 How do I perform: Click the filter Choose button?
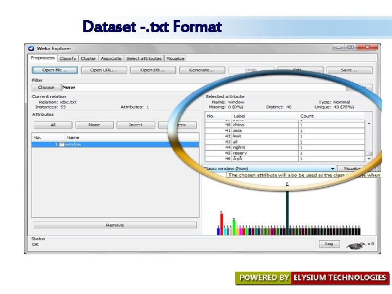(46, 87)
